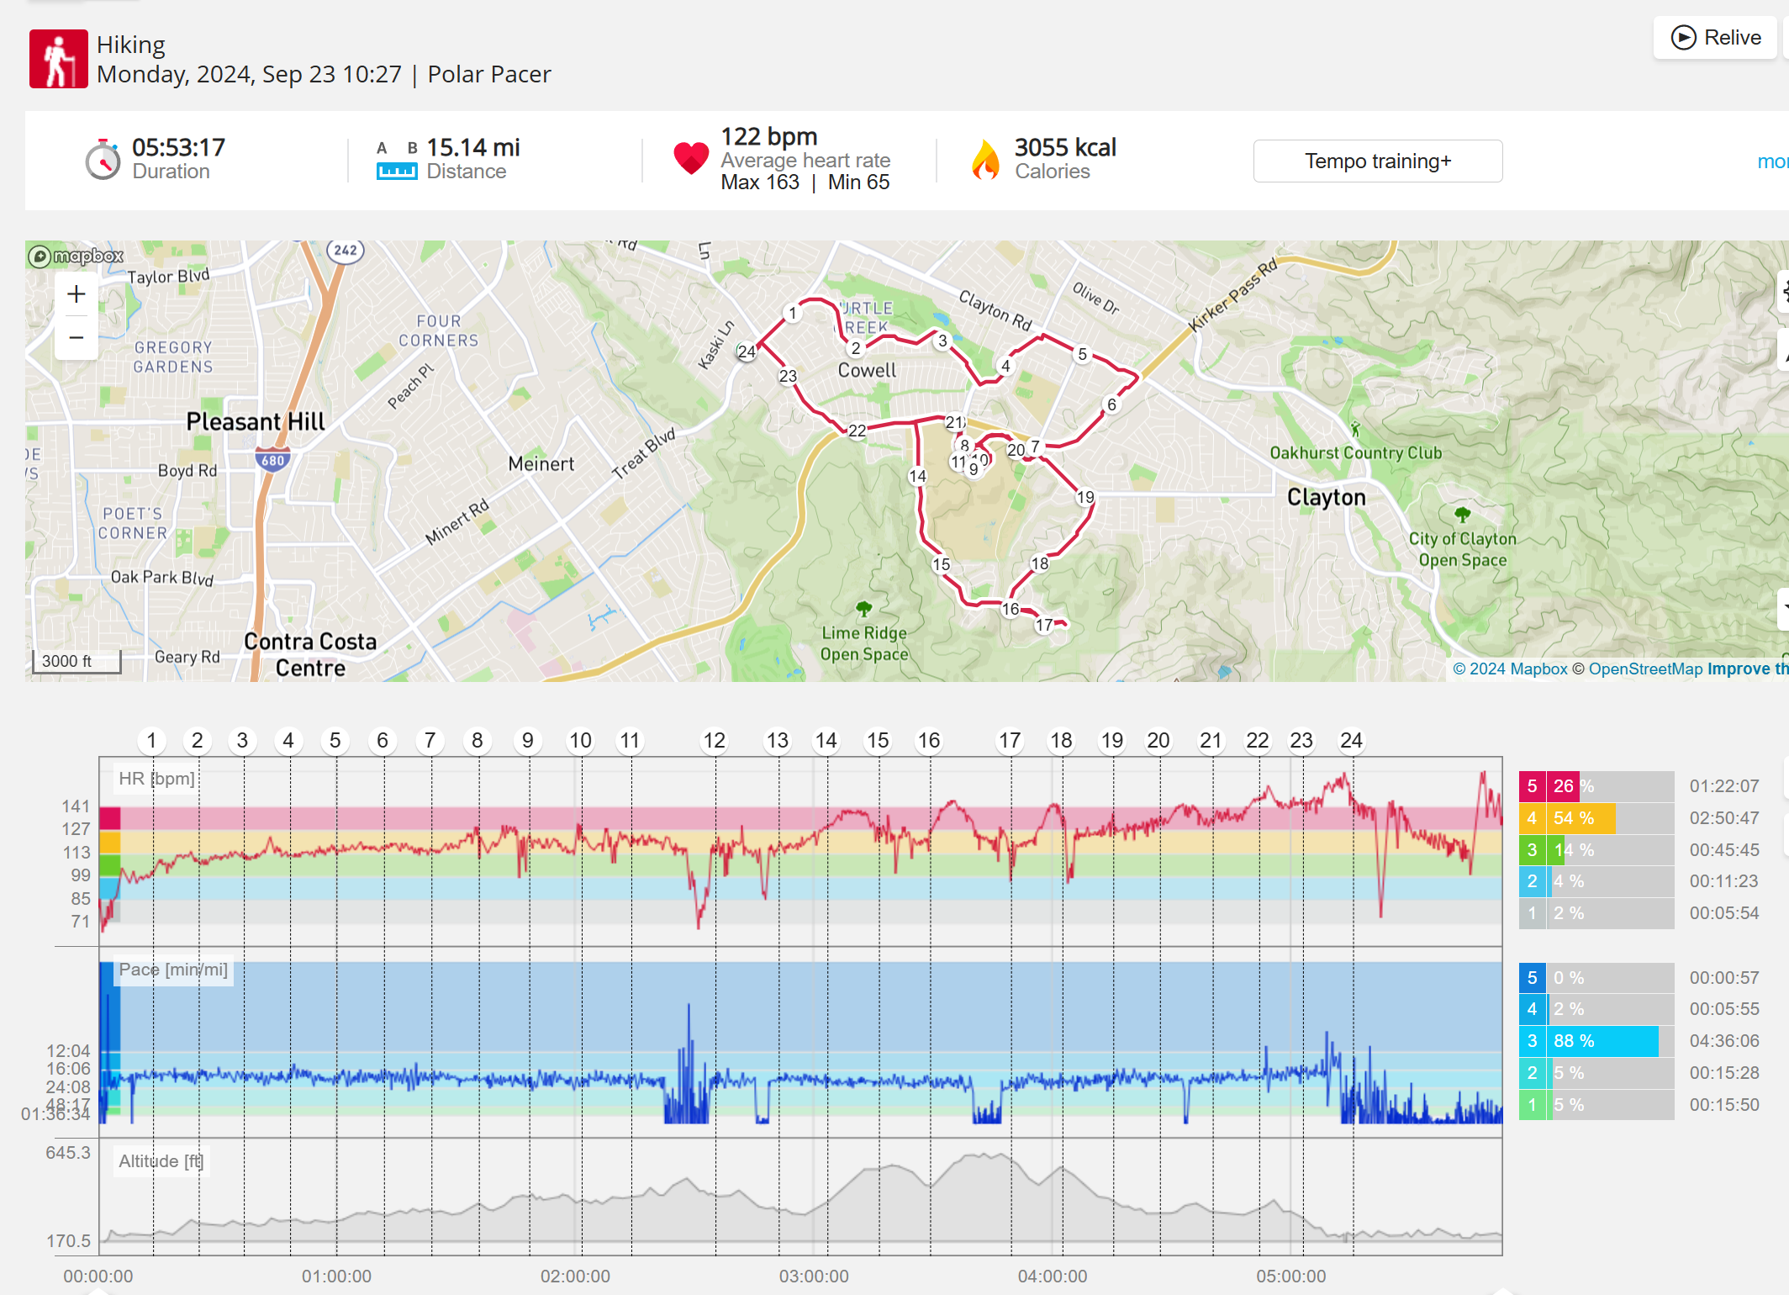This screenshot has width=1789, height=1295.
Task: Click the distance ruler icon
Action: (397, 172)
